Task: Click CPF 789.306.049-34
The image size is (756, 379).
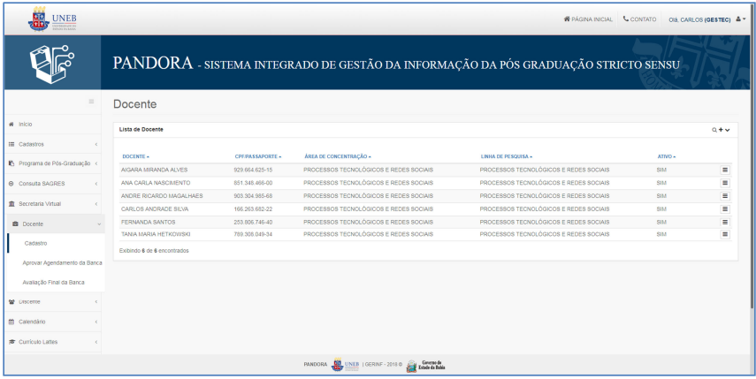Action: pos(253,234)
